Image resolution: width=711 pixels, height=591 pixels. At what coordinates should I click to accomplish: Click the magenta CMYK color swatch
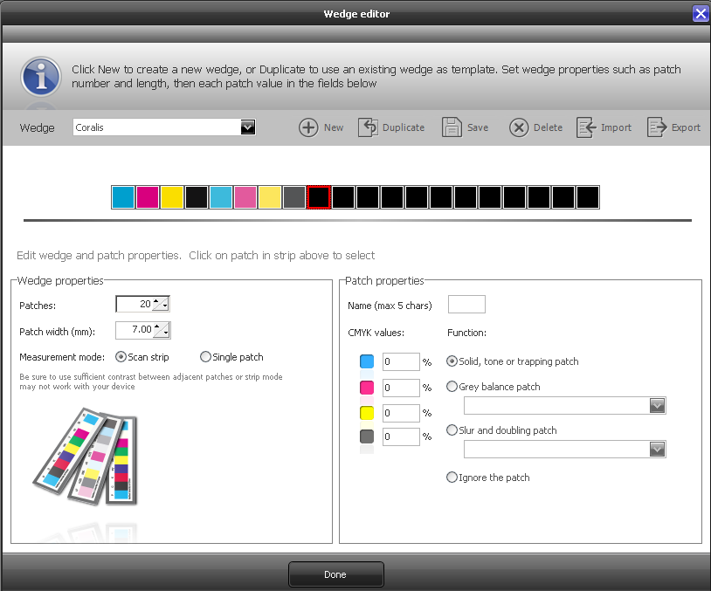coord(367,388)
